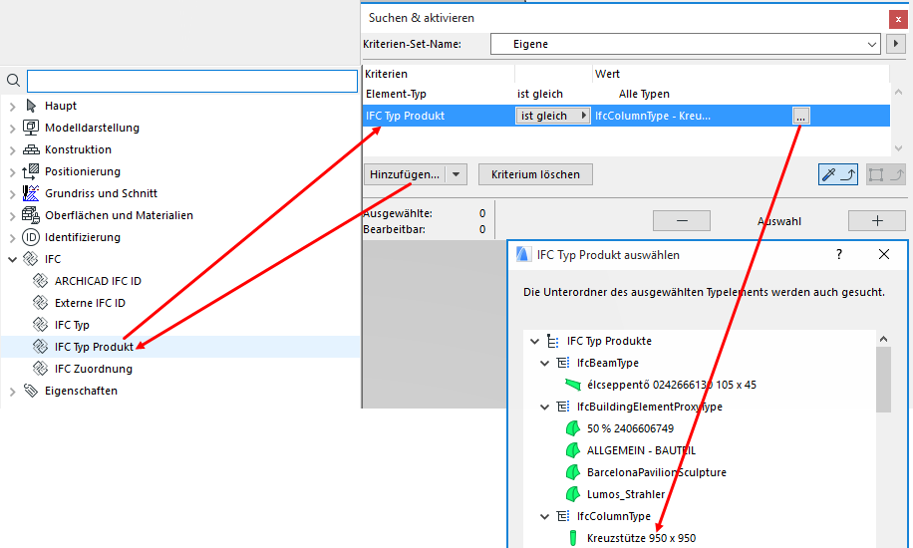Screen dimensions: 913x548
Task: Click the type tree scrollbar up arrow
Action: (883, 339)
